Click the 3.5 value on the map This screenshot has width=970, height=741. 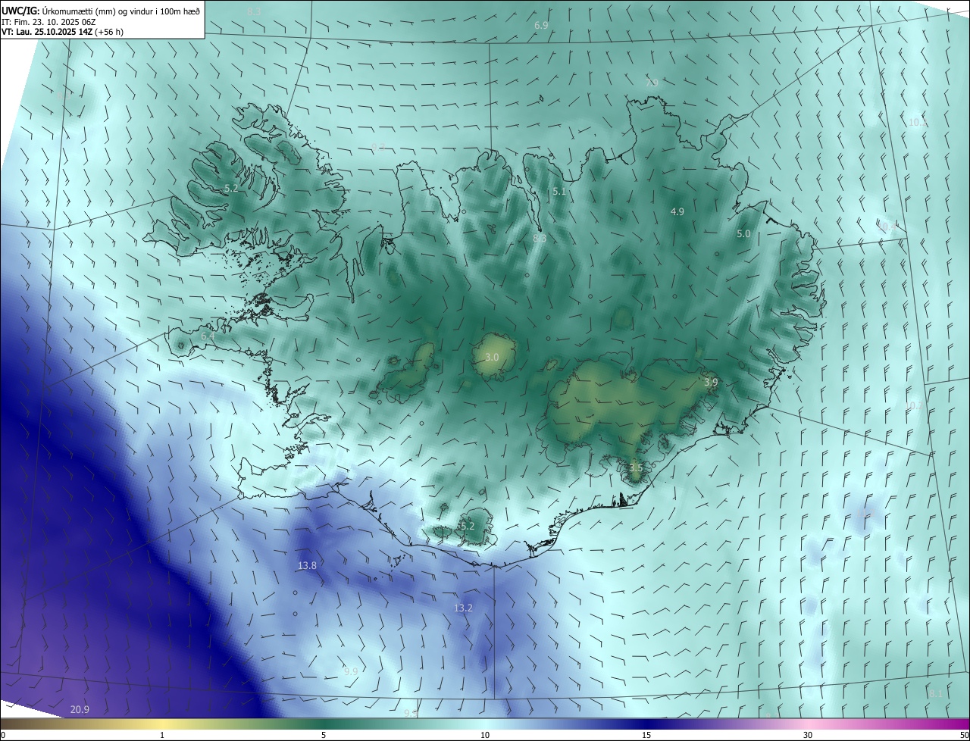point(636,468)
